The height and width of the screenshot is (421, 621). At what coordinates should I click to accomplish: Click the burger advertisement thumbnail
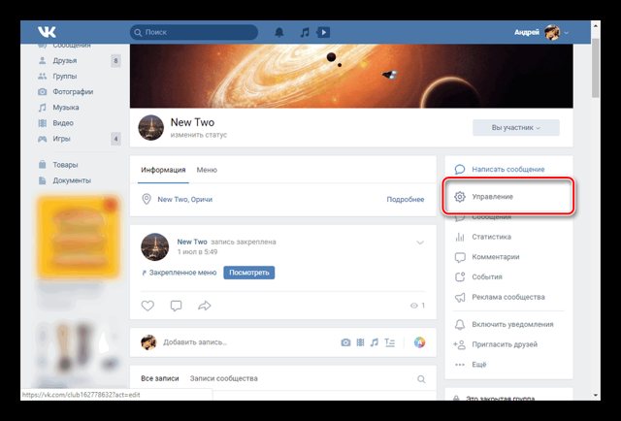point(79,237)
